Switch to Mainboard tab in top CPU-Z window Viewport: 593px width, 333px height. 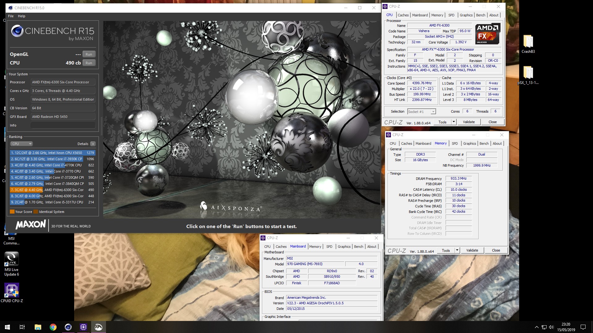pyautogui.click(x=420, y=15)
